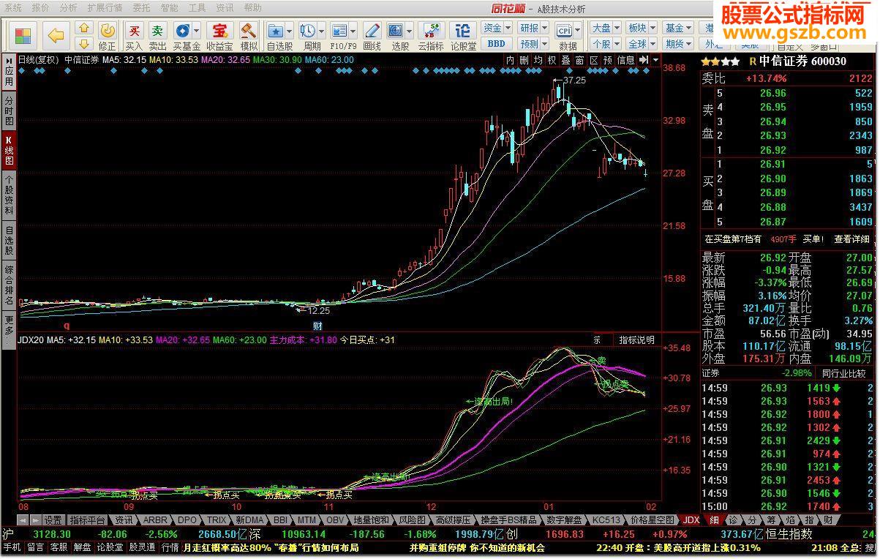
Task: Click the four-color home grid icon
Action: click(23, 35)
